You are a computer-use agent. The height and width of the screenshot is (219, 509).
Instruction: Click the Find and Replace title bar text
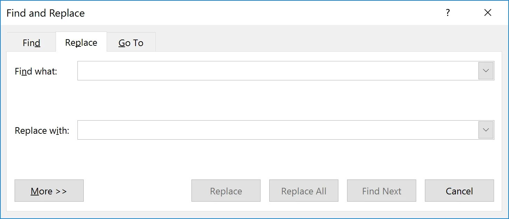click(46, 13)
